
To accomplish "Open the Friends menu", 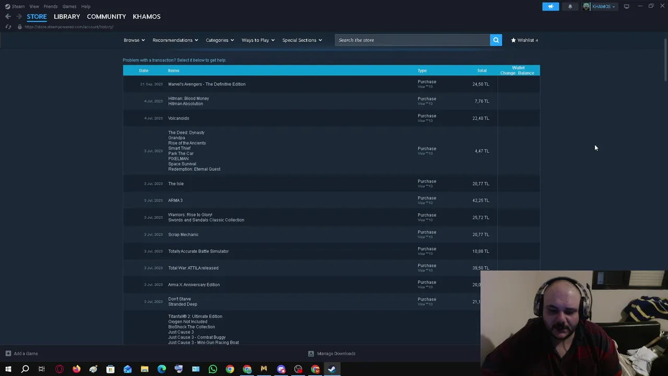I will point(51,6).
